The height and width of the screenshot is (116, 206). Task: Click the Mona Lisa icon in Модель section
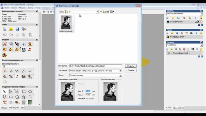tap(5, 55)
